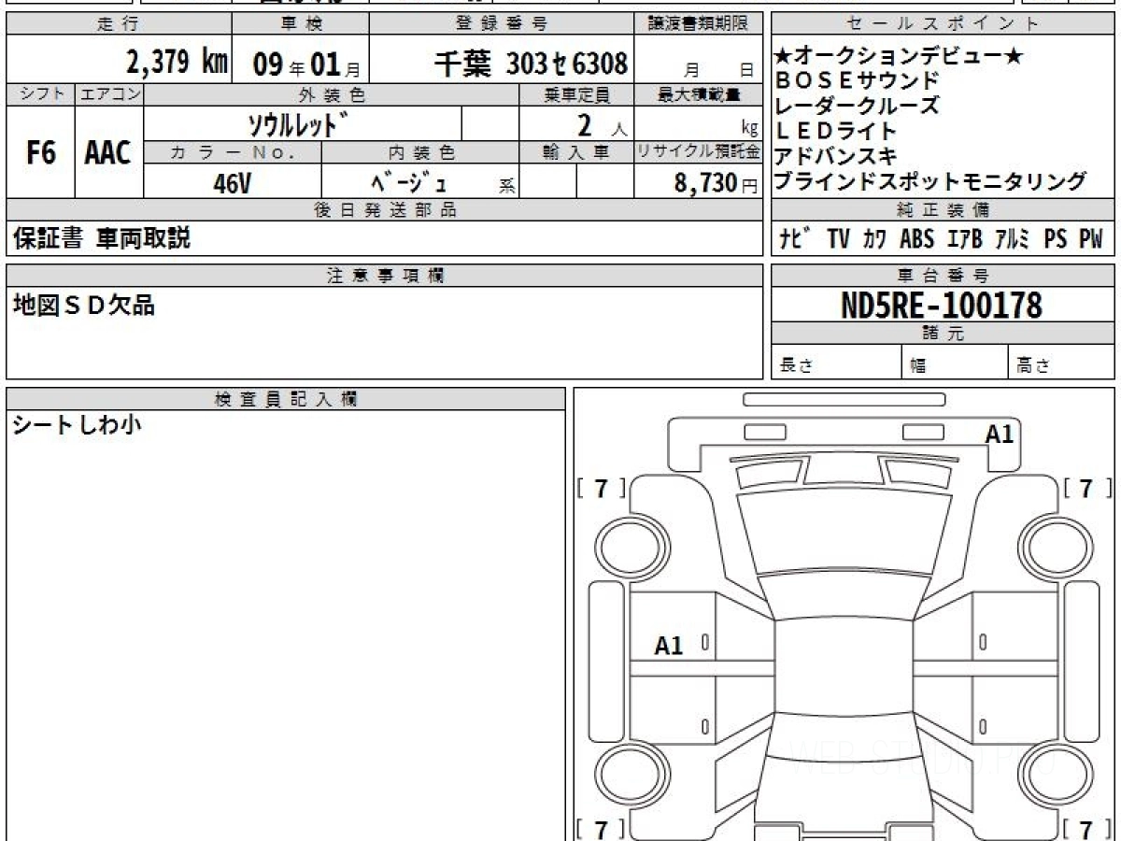Select registration number 千葉 303せ6308
Viewport: 1121px width, 841px height.
tap(531, 64)
